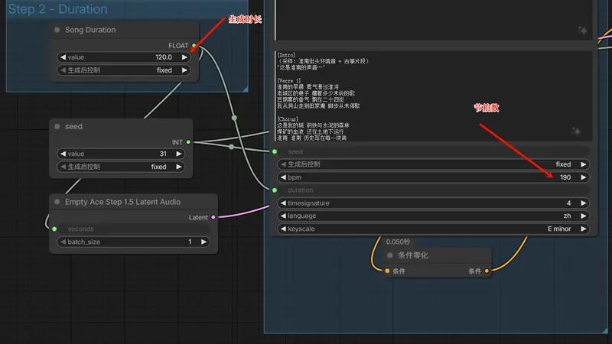Collapse the 条件零化 node with its title dot

tap(389, 255)
